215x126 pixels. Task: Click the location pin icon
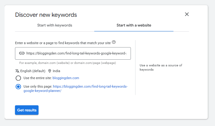(50, 71)
